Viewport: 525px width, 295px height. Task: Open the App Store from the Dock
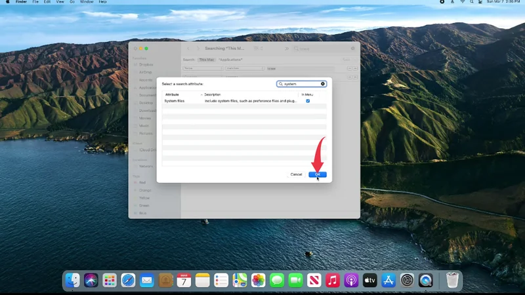coord(388,280)
